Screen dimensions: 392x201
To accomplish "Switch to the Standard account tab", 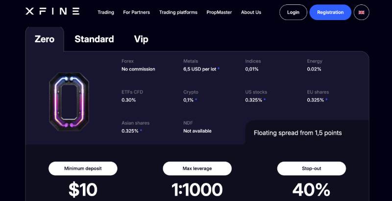I will [x=94, y=39].
